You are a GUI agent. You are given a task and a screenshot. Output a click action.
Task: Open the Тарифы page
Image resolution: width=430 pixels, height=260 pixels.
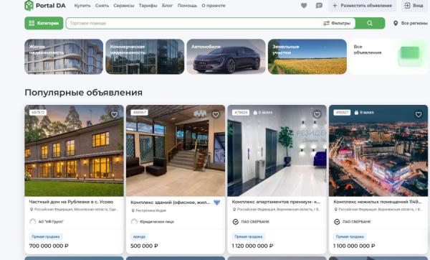point(148,6)
